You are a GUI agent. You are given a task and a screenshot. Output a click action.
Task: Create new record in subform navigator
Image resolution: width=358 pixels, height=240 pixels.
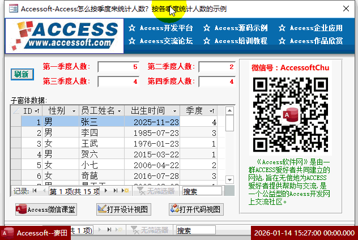(x=124, y=191)
